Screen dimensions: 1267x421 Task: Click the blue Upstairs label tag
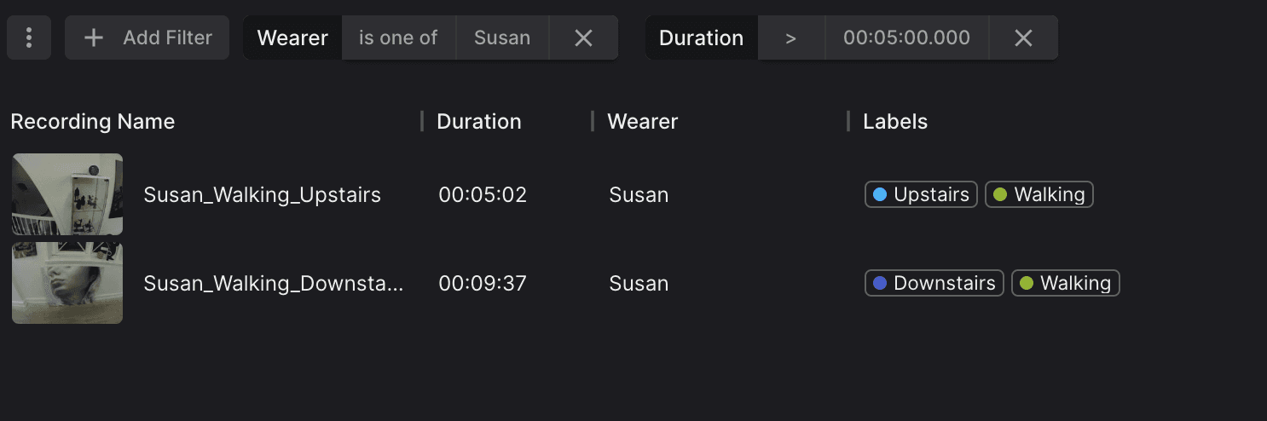click(x=921, y=194)
